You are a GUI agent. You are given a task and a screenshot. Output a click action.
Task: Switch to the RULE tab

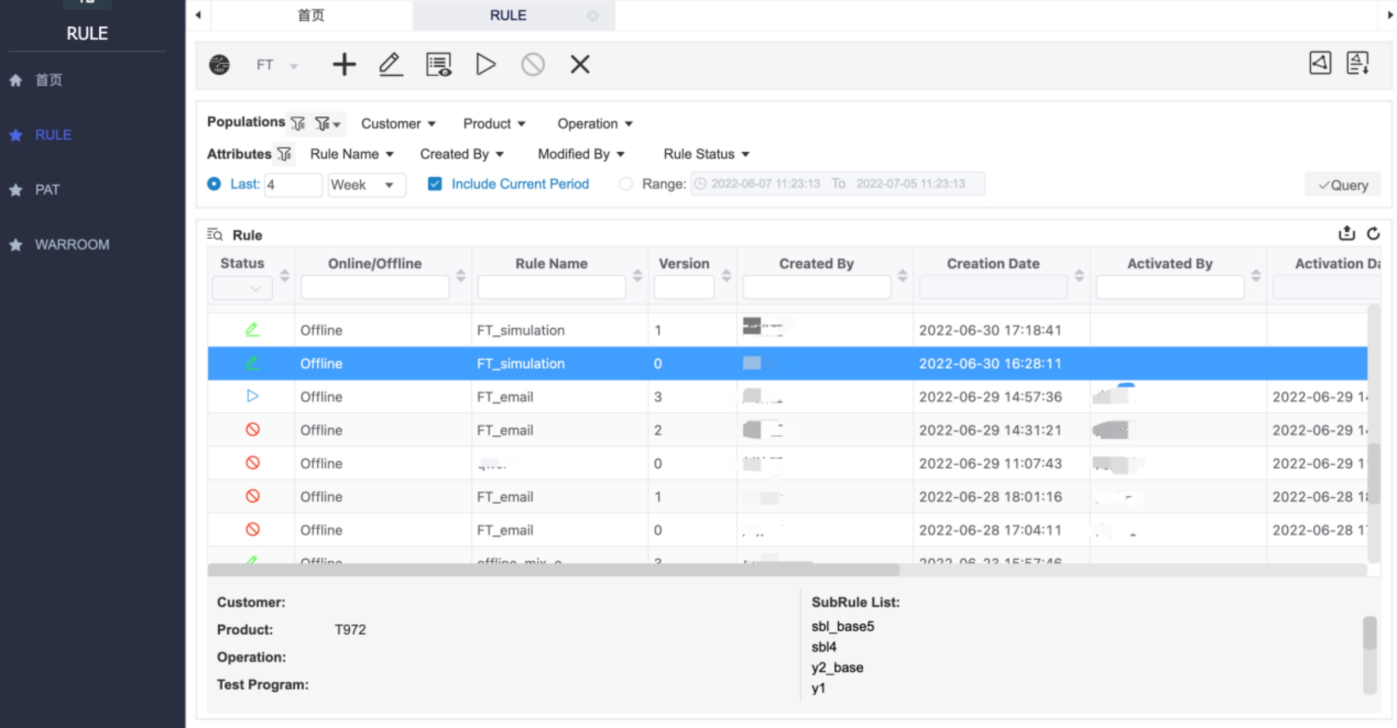click(508, 15)
